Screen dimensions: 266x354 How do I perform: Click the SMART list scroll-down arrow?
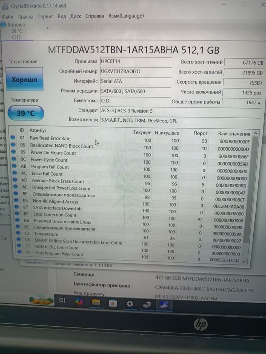click(x=244, y=261)
